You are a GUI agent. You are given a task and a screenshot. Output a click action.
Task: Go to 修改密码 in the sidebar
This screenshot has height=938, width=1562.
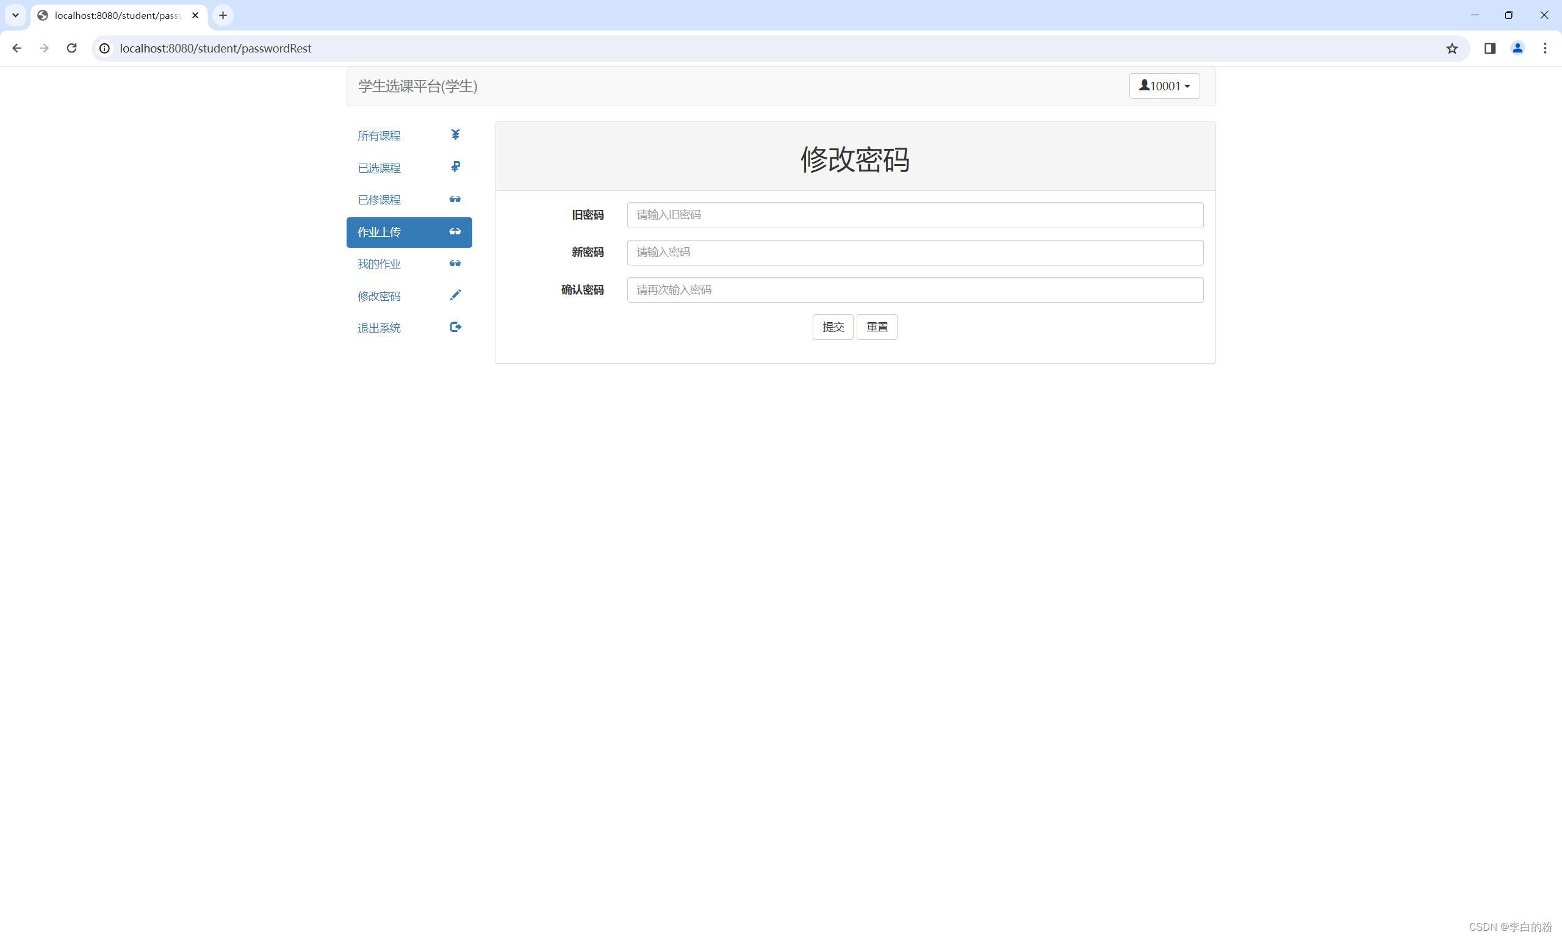[409, 296]
